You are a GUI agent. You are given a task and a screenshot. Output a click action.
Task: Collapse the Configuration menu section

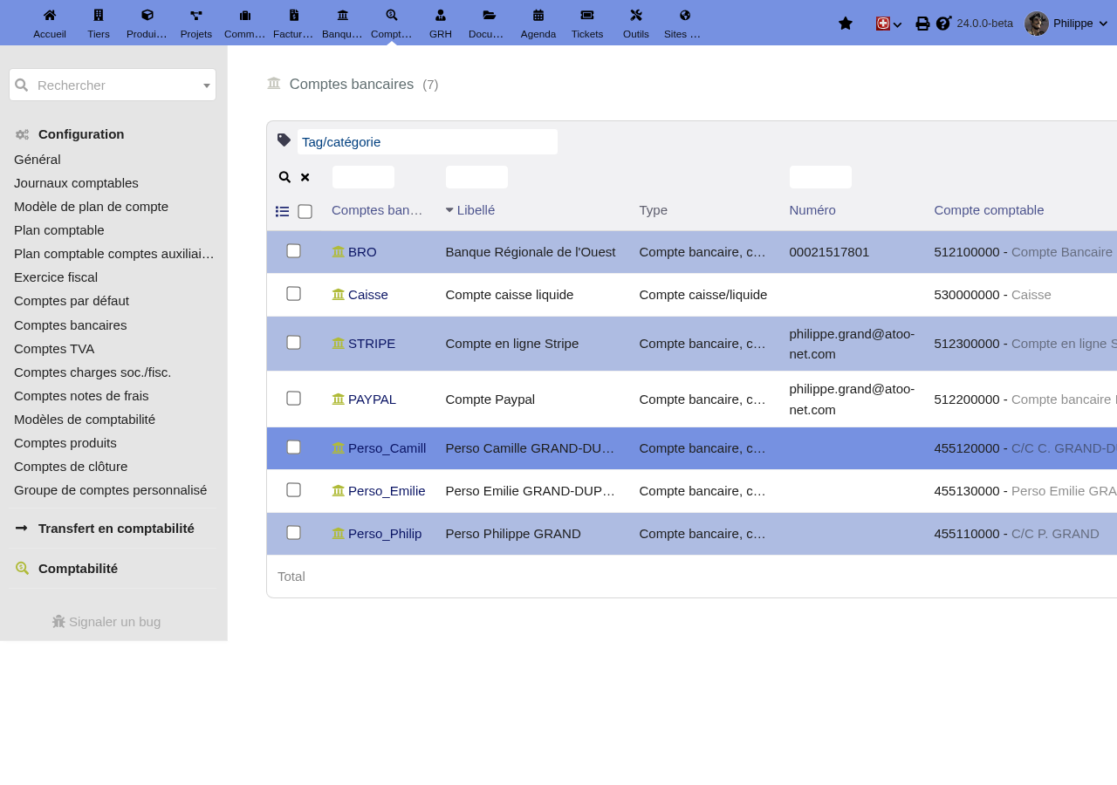point(81,134)
